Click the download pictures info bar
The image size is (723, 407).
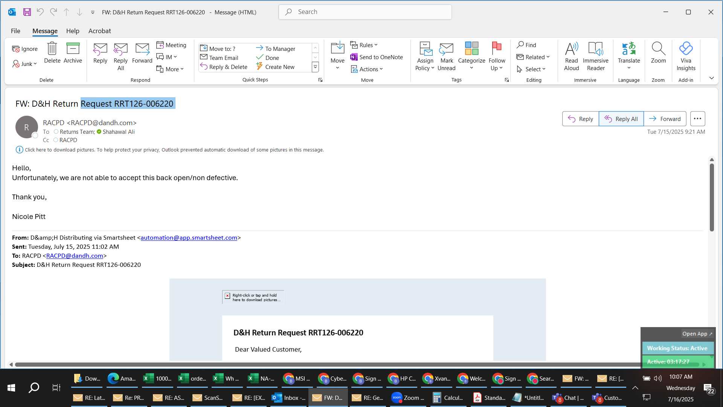(169, 150)
